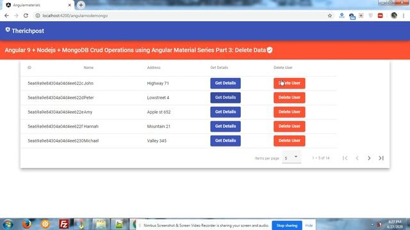Jump to the last page of the table
Viewport: 410px width, 230px height.
click(381, 158)
